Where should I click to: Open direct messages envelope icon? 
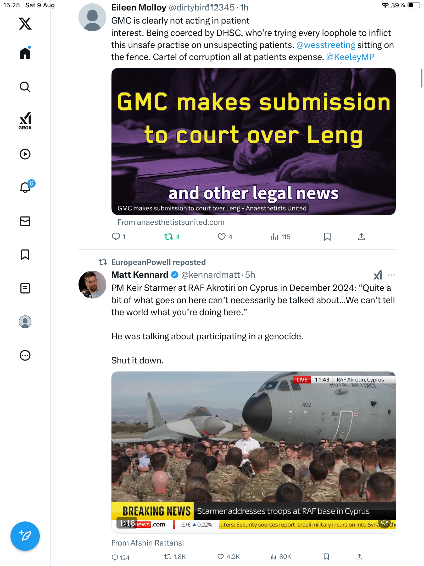coord(25,221)
